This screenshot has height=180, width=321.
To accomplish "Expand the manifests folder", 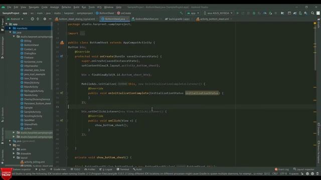I will click(x=10, y=28).
